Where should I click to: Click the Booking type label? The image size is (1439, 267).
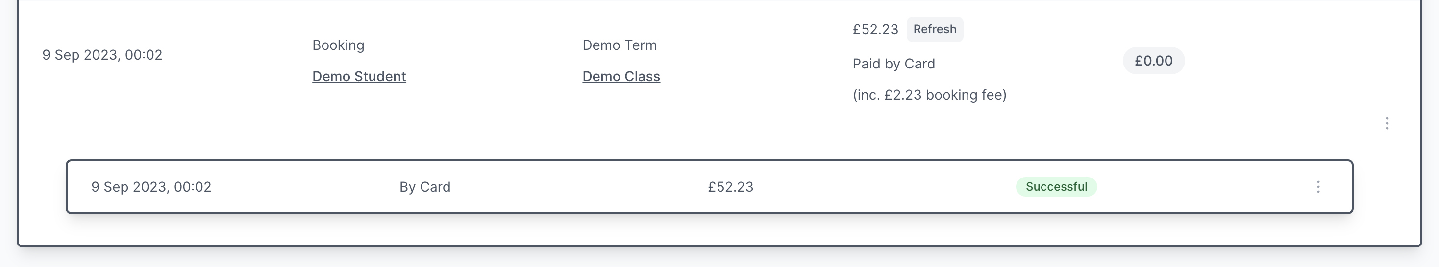[x=338, y=45]
